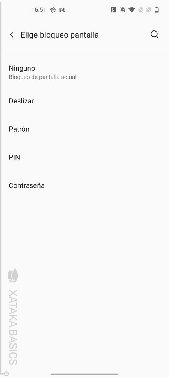Tap the Xataka Basics watermark logo
The image size is (169, 378).
coord(13,317)
